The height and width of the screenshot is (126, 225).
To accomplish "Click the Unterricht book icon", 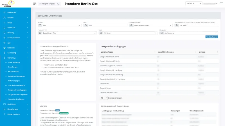I will coord(4,27).
